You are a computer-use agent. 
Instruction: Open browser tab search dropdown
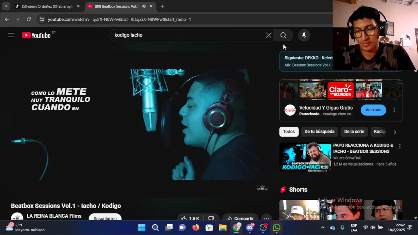click(x=6, y=6)
